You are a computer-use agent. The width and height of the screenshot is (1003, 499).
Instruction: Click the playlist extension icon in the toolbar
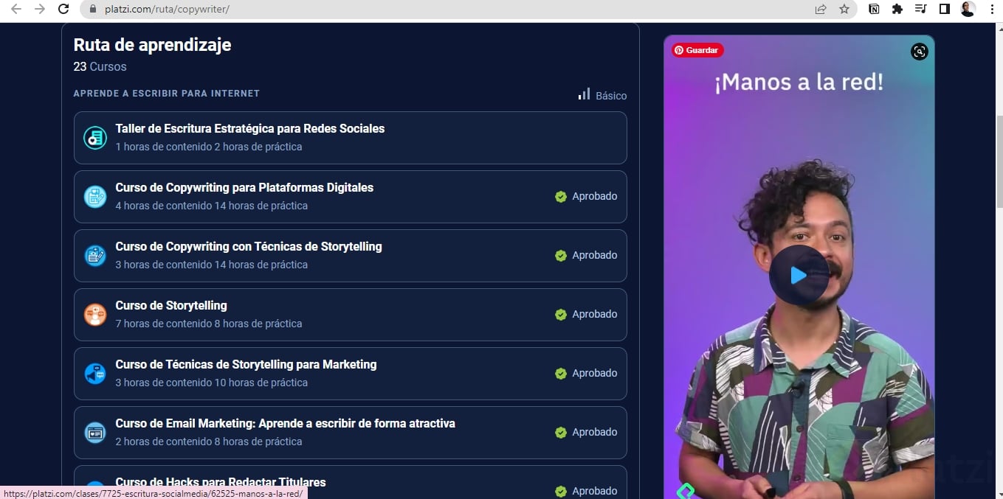pyautogui.click(x=920, y=9)
